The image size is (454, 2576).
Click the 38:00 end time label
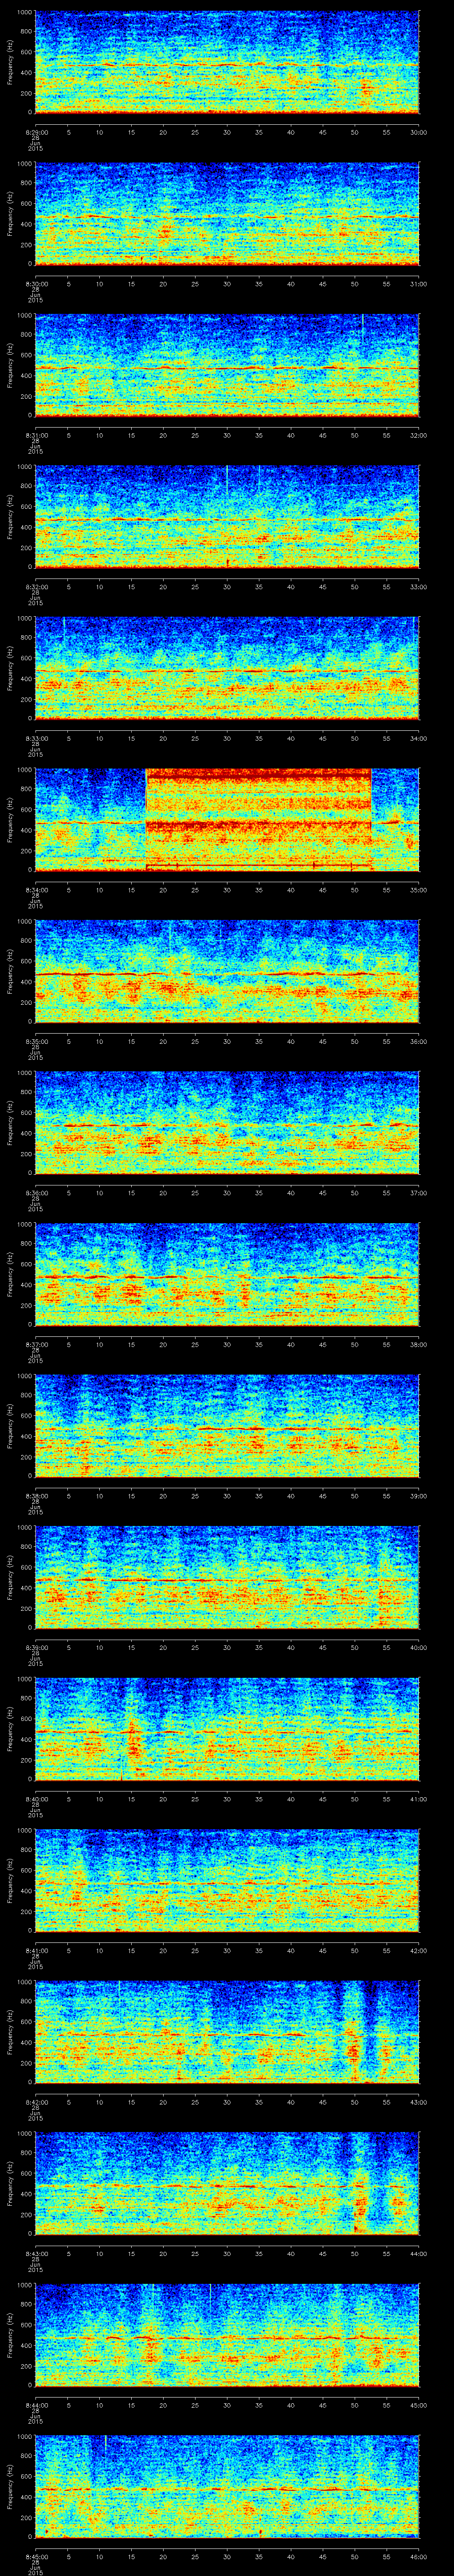tap(419, 1344)
